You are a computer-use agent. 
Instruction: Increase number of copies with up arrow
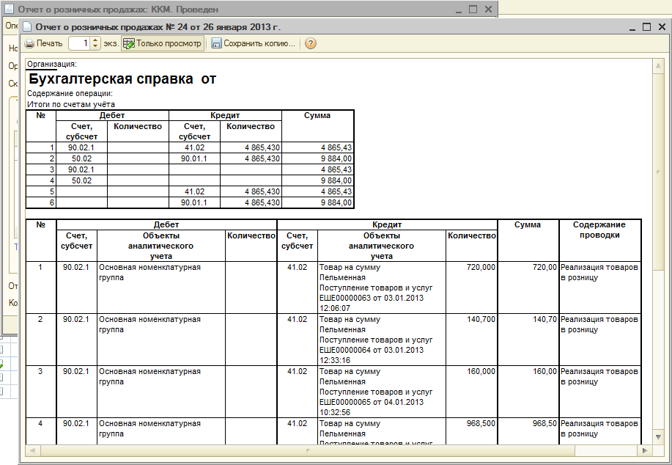[95, 40]
